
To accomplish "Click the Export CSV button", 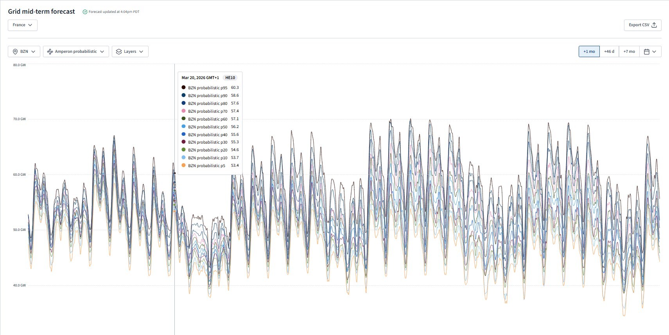I will click(642, 25).
